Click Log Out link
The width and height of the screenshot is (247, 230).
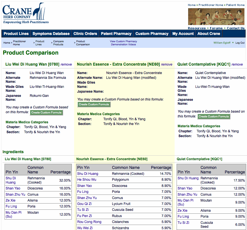coord(240,43)
